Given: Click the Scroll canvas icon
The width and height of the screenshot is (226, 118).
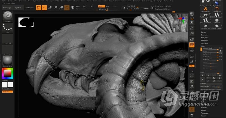Looking at the screenshot, I should coord(192,22).
